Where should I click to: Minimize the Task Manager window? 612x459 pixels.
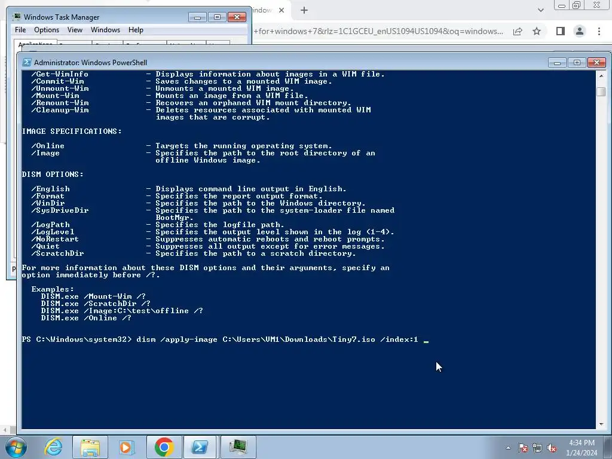197,17
